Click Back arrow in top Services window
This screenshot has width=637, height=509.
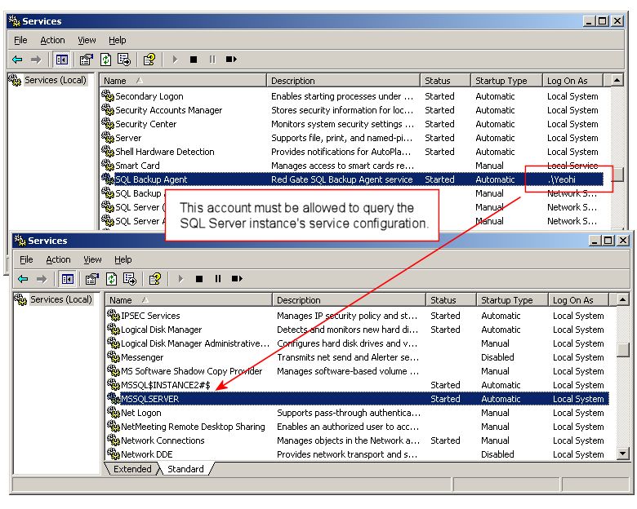click(x=17, y=60)
